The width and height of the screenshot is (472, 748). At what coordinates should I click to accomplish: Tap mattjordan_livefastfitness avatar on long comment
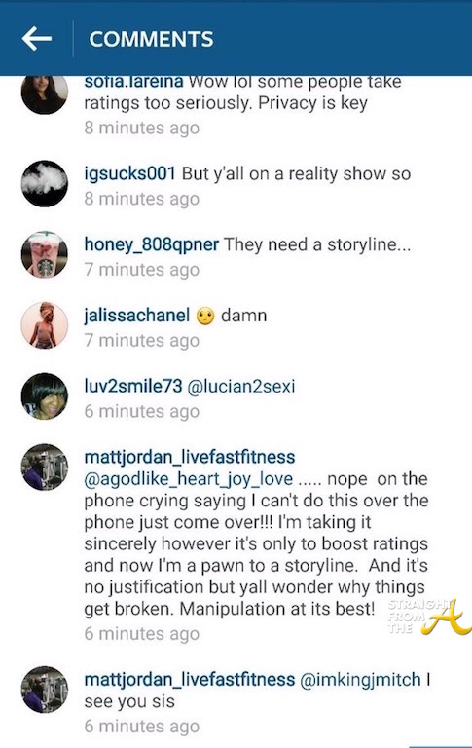tap(45, 467)
